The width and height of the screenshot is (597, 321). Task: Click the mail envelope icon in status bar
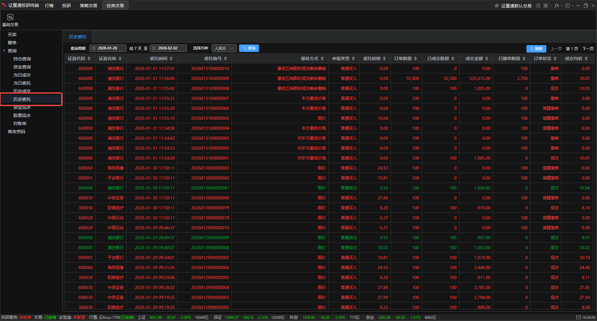(x=578, y=318)
